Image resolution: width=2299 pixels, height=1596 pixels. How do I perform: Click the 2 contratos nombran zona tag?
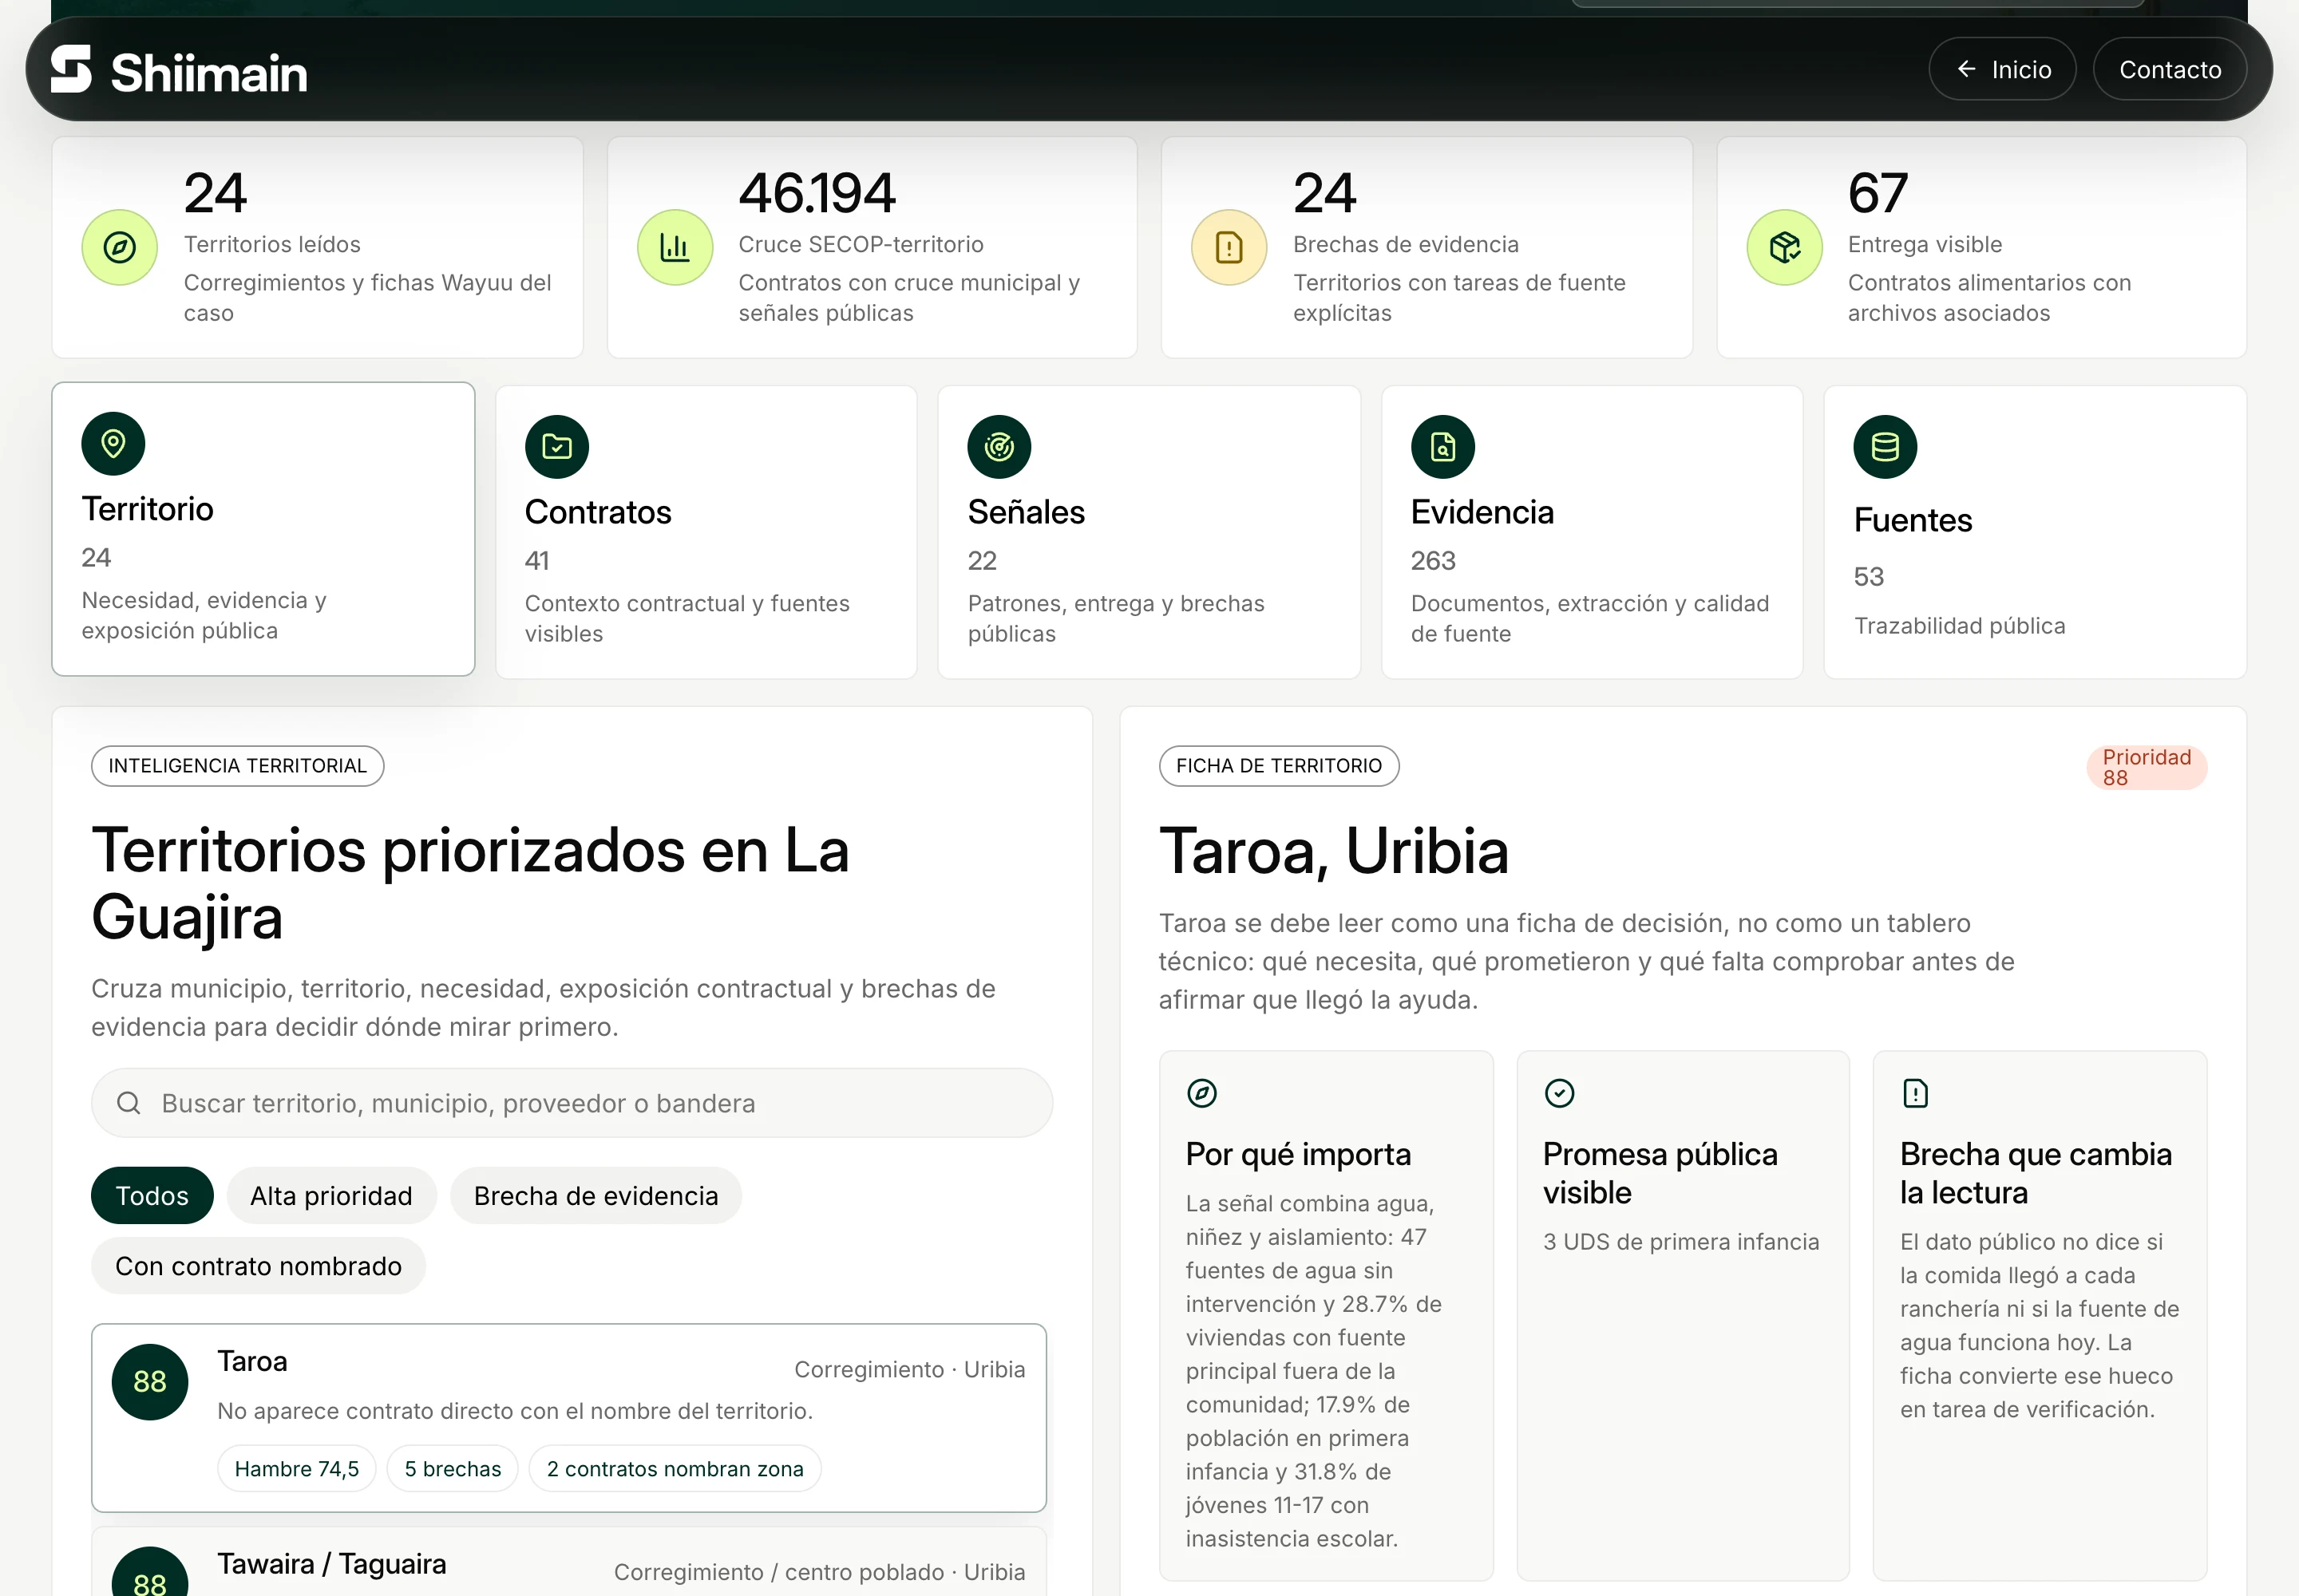675,1469
